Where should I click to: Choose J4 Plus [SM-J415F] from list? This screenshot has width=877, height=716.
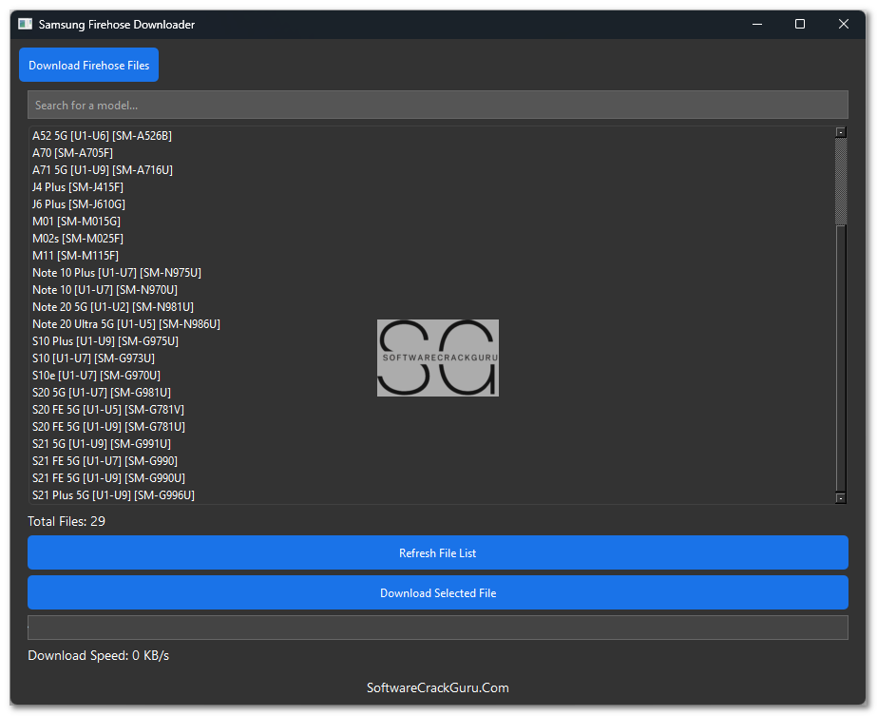point(78,187)
